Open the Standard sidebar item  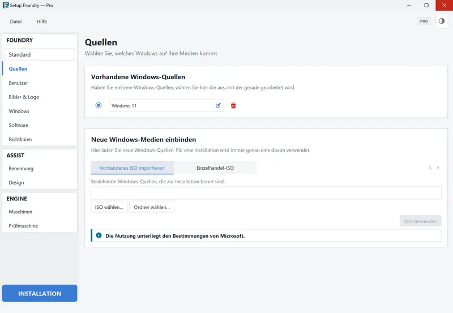(40, 54)
